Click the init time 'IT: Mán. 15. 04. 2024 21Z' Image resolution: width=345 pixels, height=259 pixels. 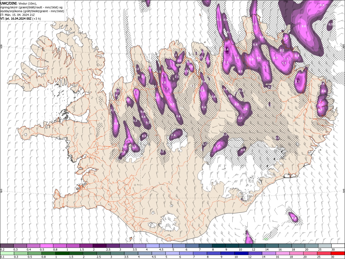click(x=18, y=15)
